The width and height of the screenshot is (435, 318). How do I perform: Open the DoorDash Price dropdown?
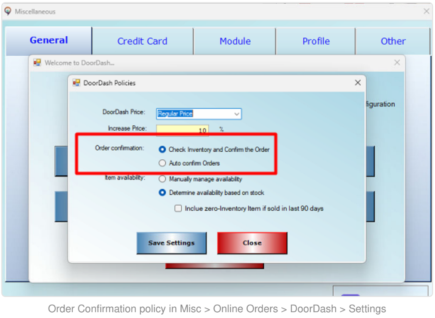[x=199, y=114]
